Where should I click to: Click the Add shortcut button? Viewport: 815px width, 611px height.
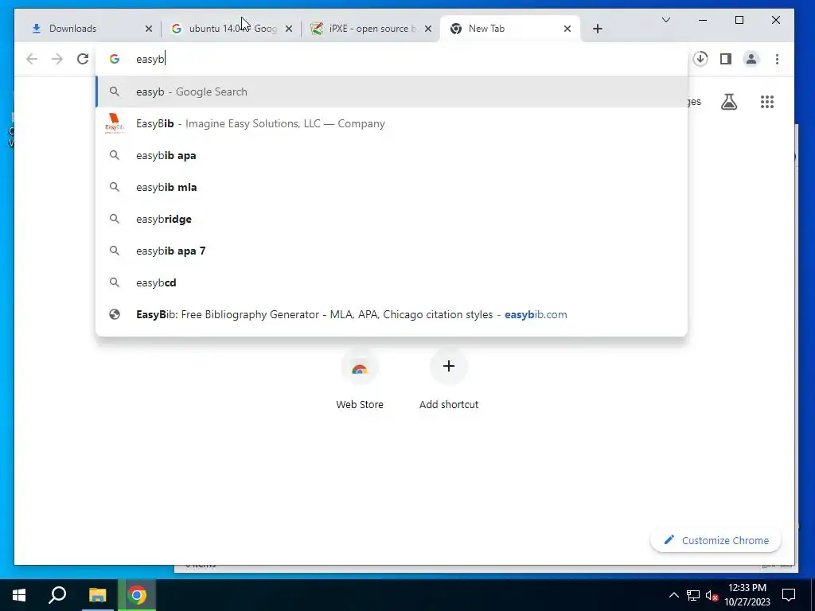pos(449,381)
